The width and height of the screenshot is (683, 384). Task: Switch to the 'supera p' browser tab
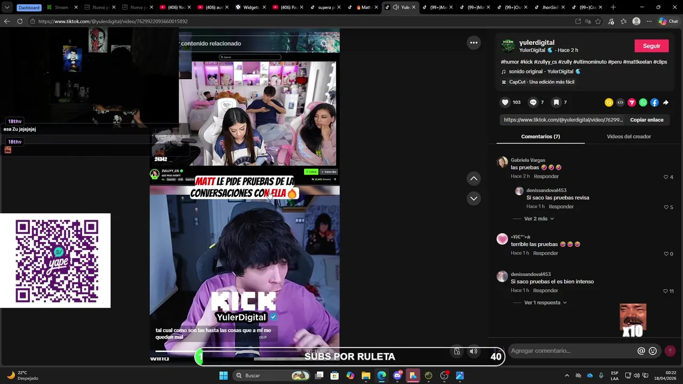(325, 7)
